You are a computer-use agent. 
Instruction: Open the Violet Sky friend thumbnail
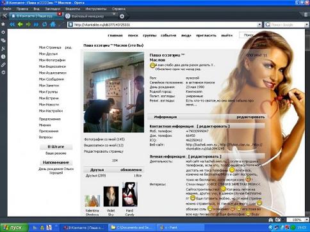coord(111,196)
